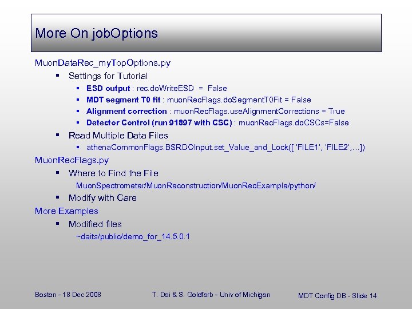Select 'rec.doWriteESD = False' text
This screenshot has width=412, height=309.
(182, 88)
